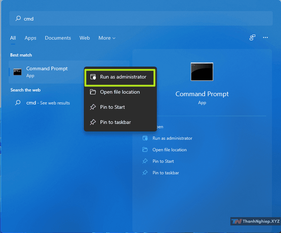Expand the More dropdown
This screenshot has height=233, width=281.
107,38
